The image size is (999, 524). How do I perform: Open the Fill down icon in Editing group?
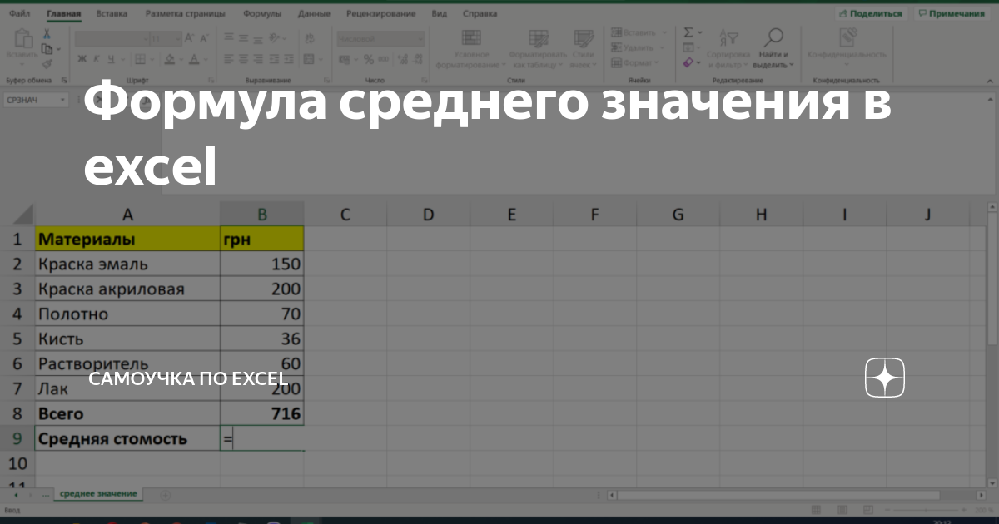(x=688, y=47)
